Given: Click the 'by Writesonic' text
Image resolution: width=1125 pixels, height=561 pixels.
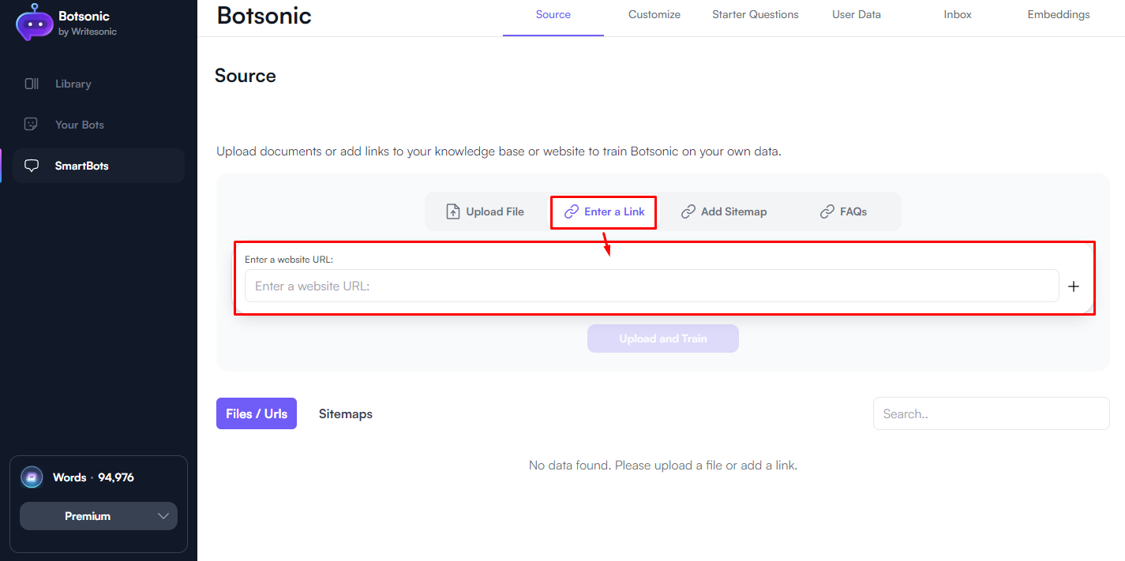Looking at the screenshot, I should point(88,32).
